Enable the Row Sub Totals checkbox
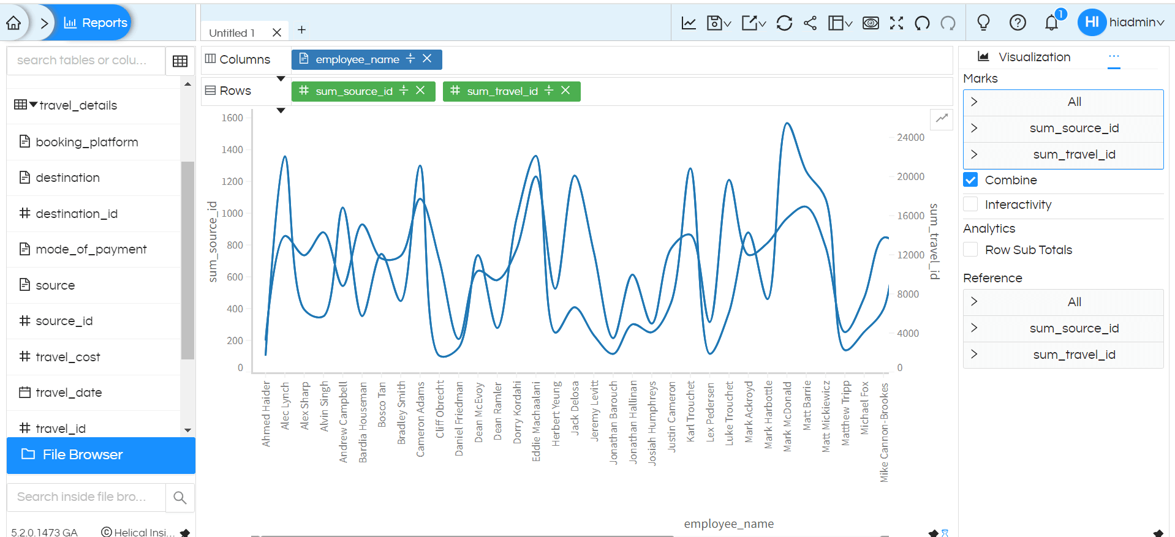This screenshot has width=1175, height=537. point(970,249)
